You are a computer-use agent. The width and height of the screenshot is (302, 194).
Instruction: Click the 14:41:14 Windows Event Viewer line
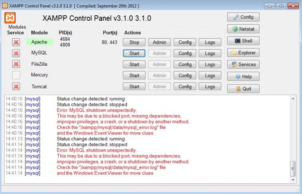tap(79, 173)
